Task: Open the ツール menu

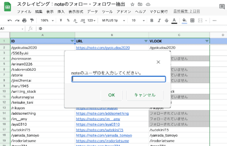Action: point(107,12)
